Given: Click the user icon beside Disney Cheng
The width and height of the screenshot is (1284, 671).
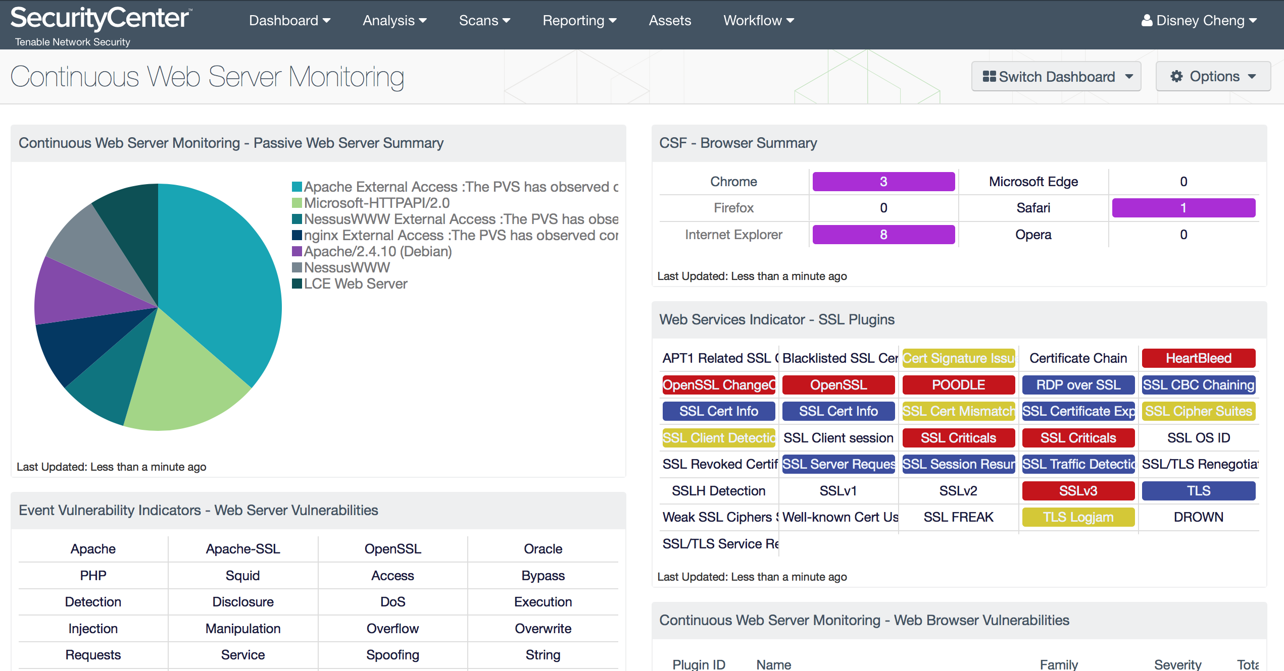Looking at the screenshot, I should click(1147, 20).
